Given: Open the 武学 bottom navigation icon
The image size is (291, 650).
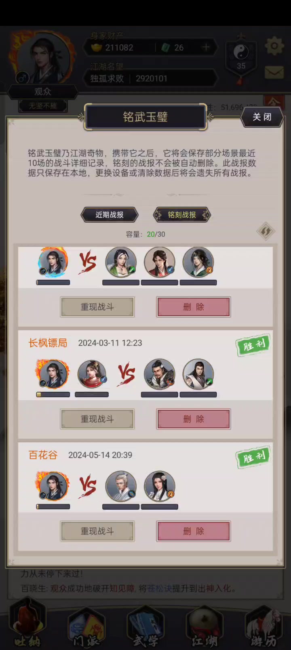Looking at the screenshot, I should click(145, 627).
